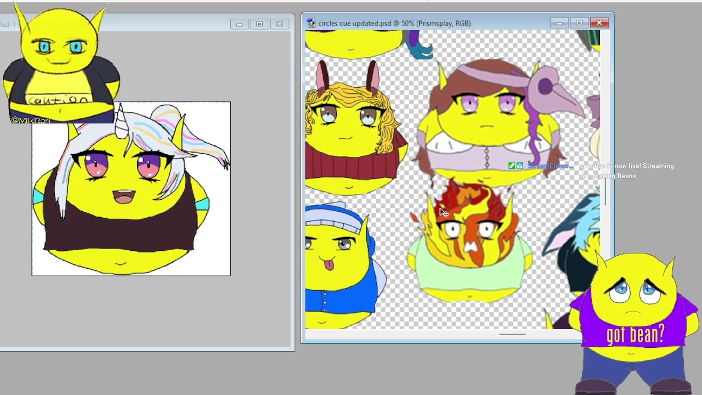Click the circles cue updated.psd title text

[394, 23]
